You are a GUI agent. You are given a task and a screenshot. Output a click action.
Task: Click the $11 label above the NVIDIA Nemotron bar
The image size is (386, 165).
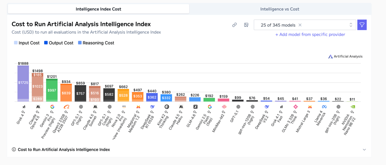pyautogui.click(x=352, y=99)
